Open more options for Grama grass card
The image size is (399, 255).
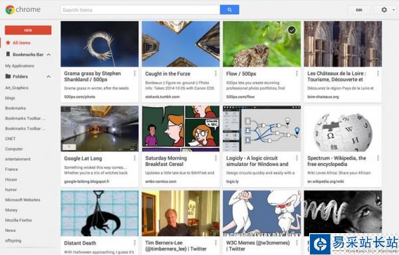tap(134, 74)
